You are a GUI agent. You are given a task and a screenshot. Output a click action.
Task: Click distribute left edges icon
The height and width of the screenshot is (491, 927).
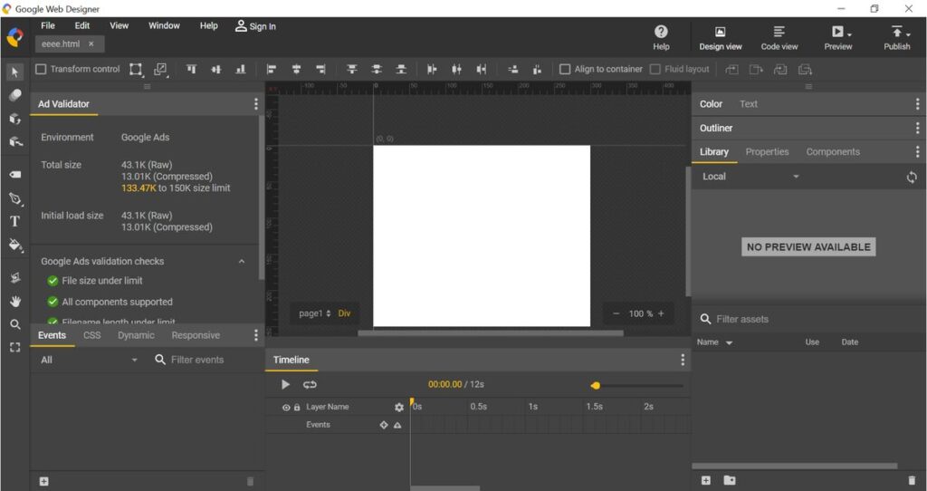pyautogui.click(x=432, y=69)
